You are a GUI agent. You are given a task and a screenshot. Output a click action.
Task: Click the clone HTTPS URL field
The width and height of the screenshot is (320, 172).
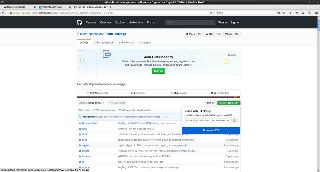coord(208,120)
